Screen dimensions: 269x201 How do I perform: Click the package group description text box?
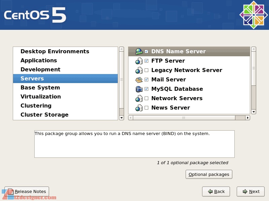click(134, 144)
